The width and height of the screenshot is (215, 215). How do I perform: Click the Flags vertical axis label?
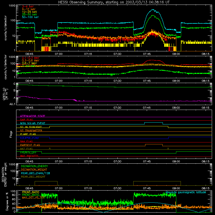tap(11, 134)
